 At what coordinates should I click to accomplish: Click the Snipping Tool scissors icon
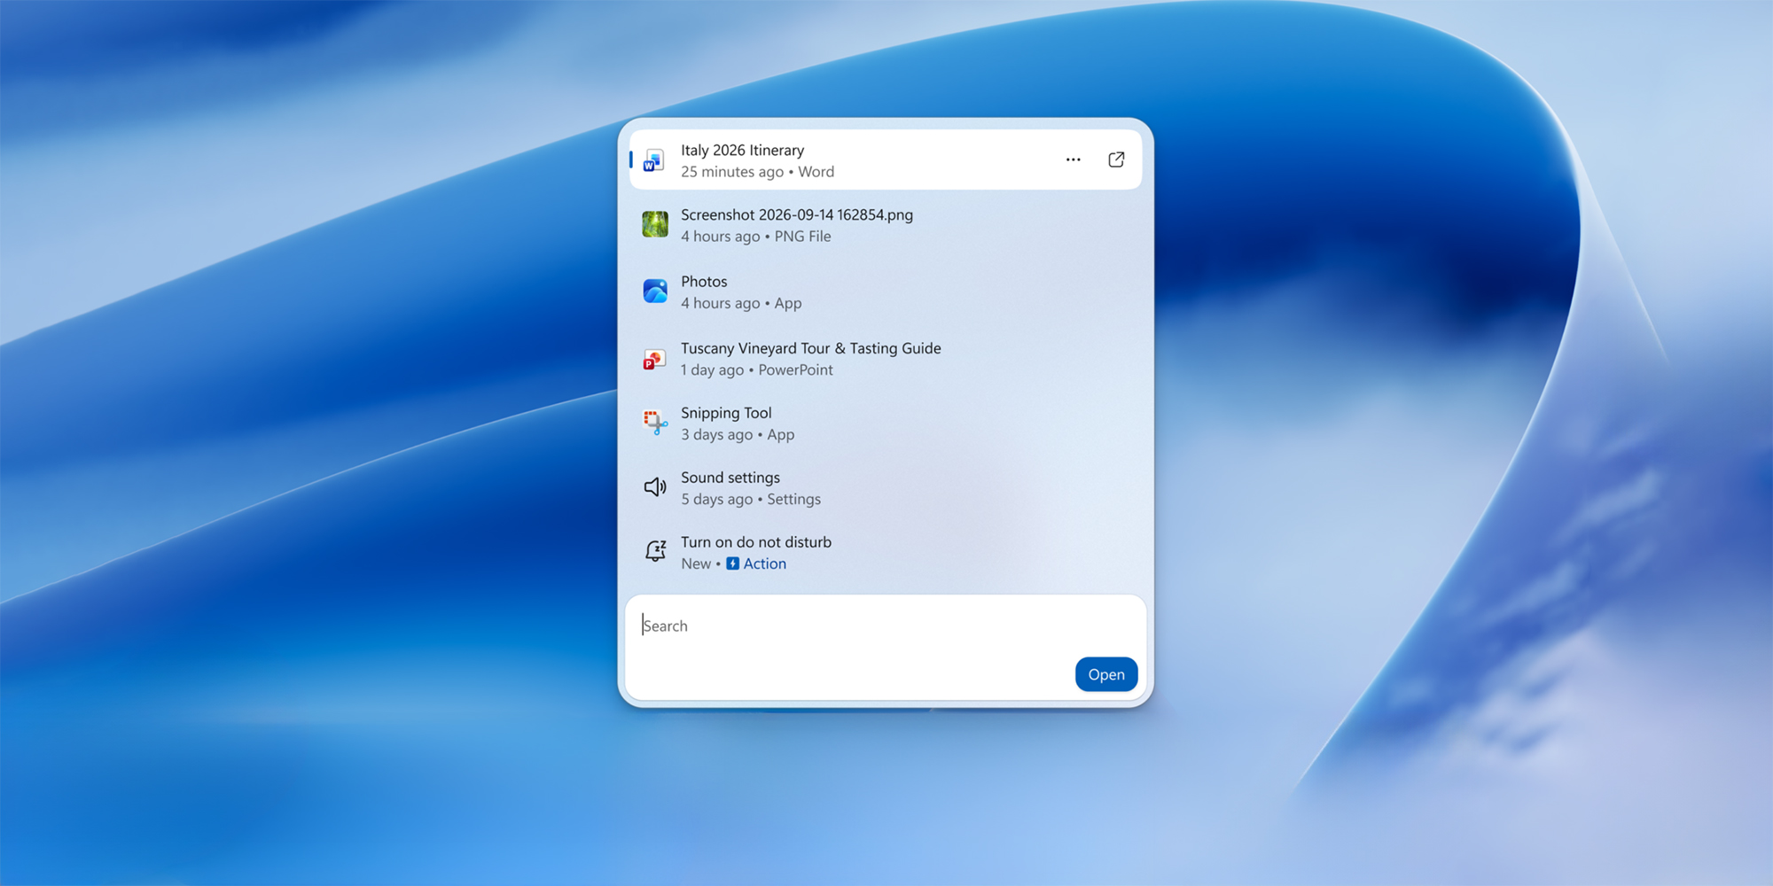pyautogui.click(x=655, y=423)
